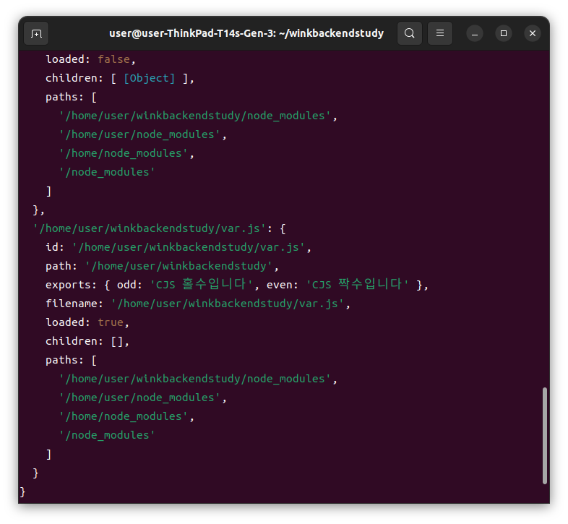Click the 'children: []' line

[x=87, y=341]
